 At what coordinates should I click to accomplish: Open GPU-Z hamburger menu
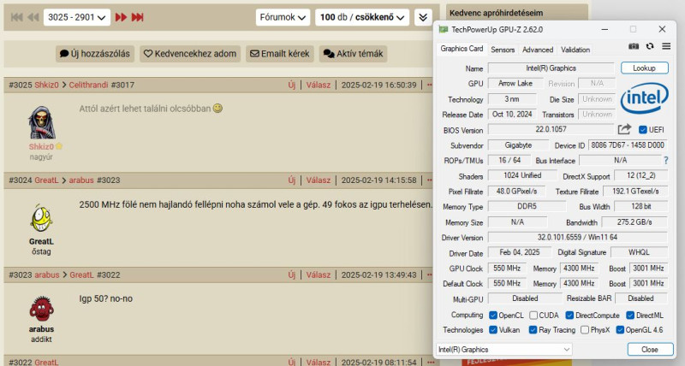tap(666, 46)
